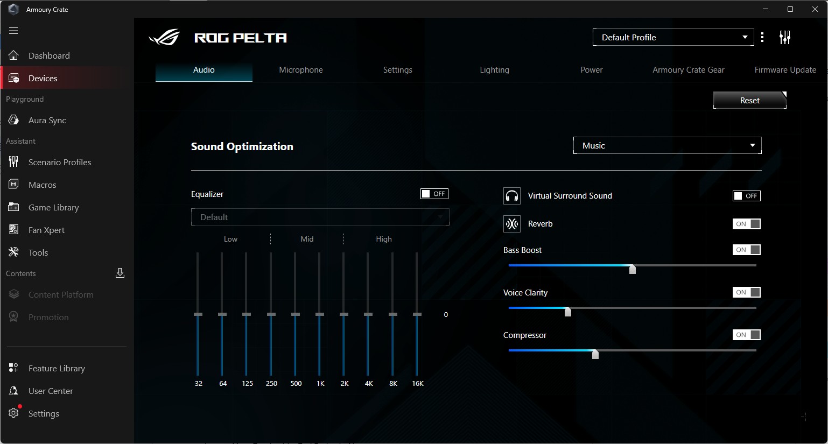
Task: Switch to the Audio tab
Action: [204, 70]
